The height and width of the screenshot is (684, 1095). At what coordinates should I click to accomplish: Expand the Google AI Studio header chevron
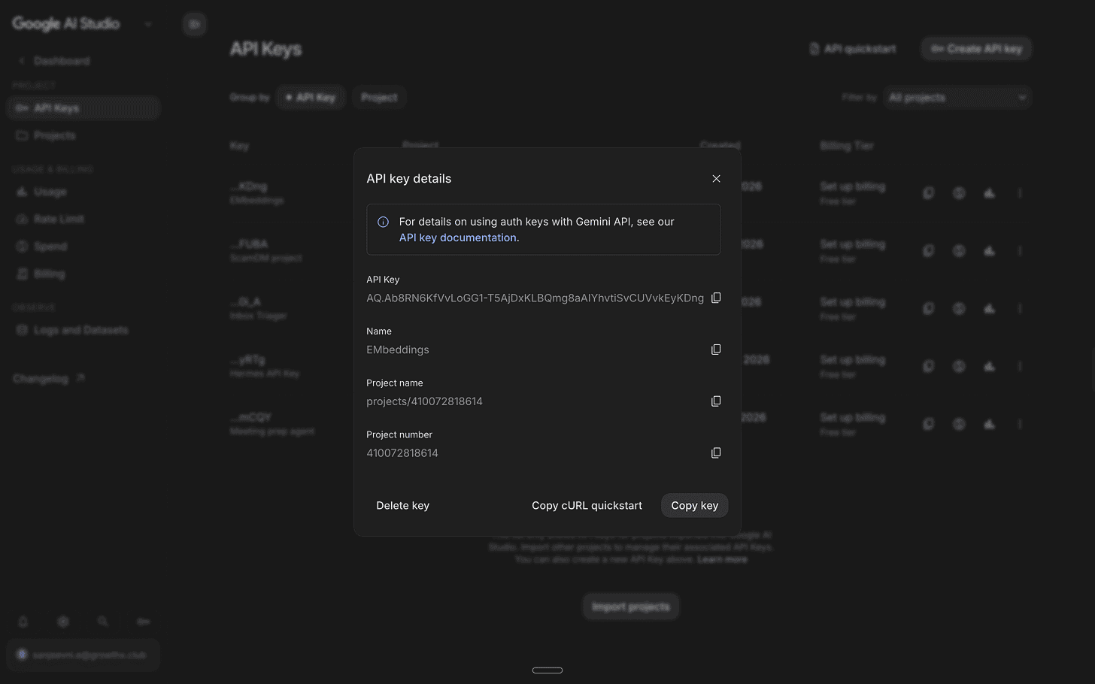pos(148,24)
